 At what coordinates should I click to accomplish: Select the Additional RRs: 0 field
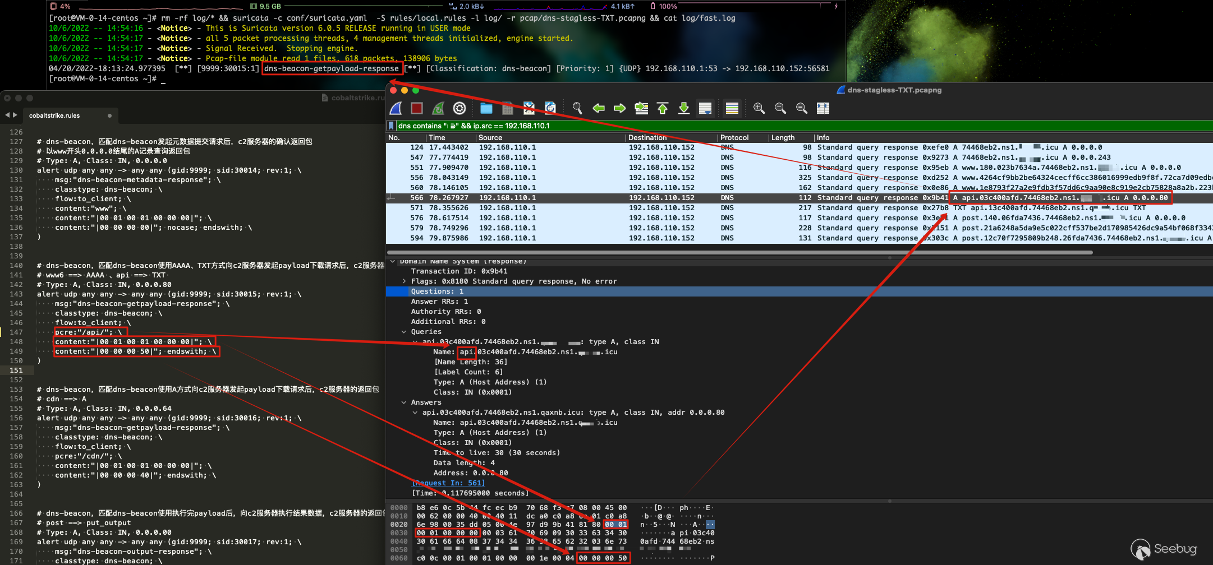coord(448,322)
